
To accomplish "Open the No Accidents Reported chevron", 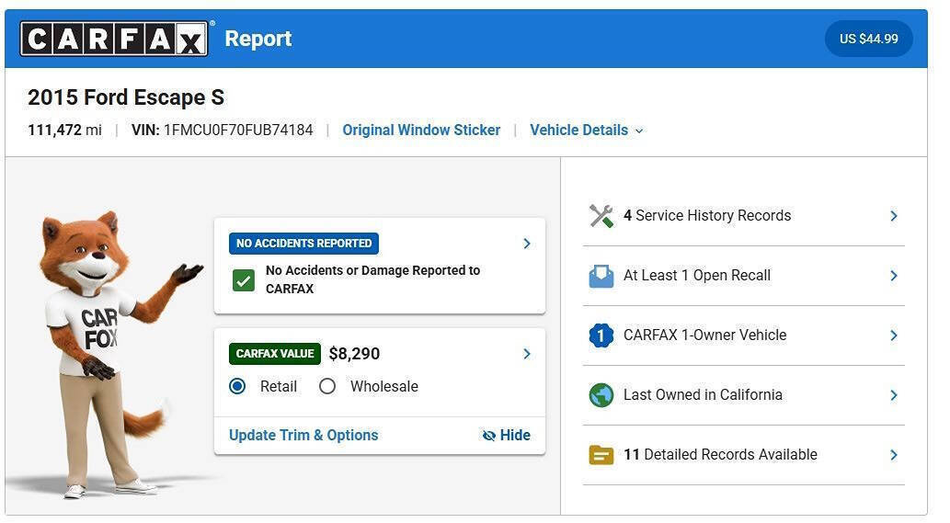I will point(526,244).
